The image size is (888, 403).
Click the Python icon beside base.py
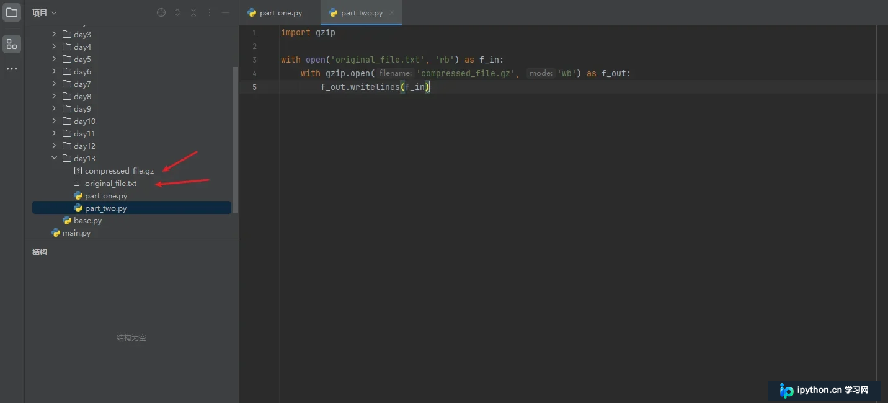(x=67, y=221)
